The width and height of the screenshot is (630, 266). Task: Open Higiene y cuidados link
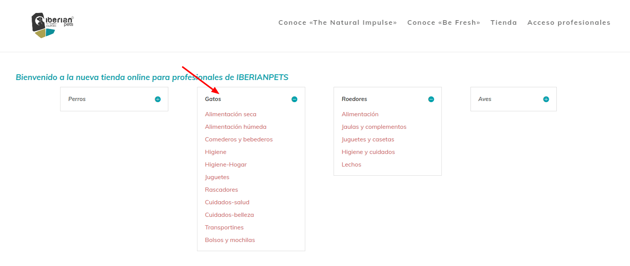click(368, 152)
